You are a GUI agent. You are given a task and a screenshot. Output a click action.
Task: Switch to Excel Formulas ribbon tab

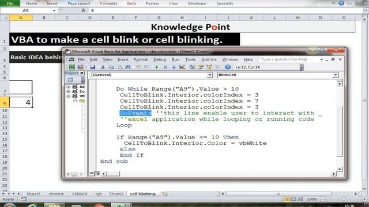[108, 3]
